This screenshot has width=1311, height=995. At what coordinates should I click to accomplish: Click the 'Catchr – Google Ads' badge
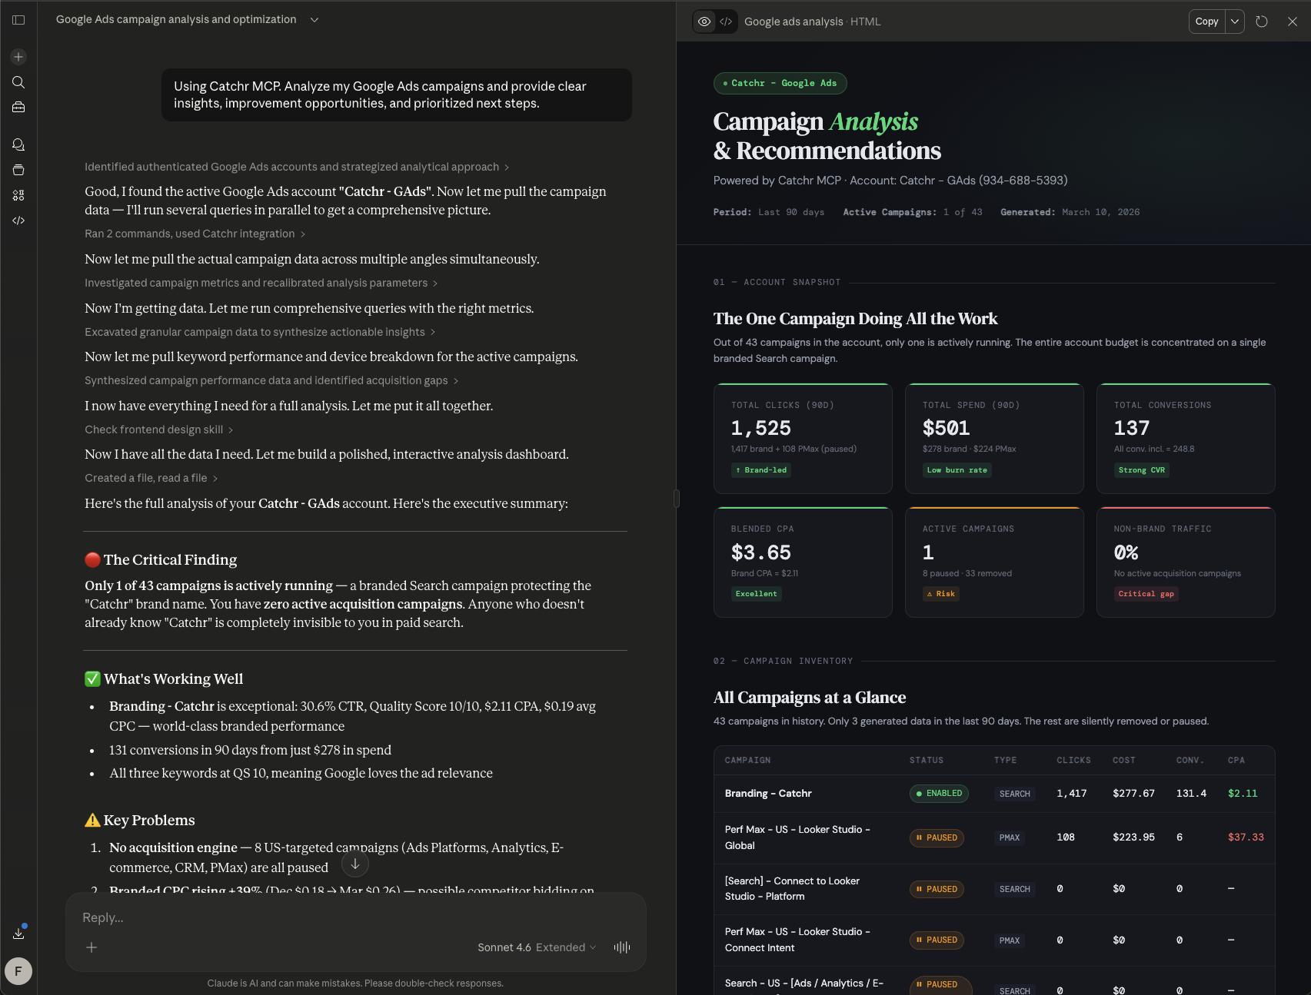pyautogui.click(x=780, y=83)
